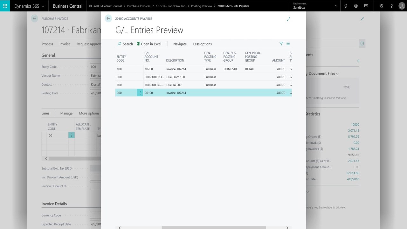Click the Business Central home link
The image size is (407, 229).
tap(67, 6)
